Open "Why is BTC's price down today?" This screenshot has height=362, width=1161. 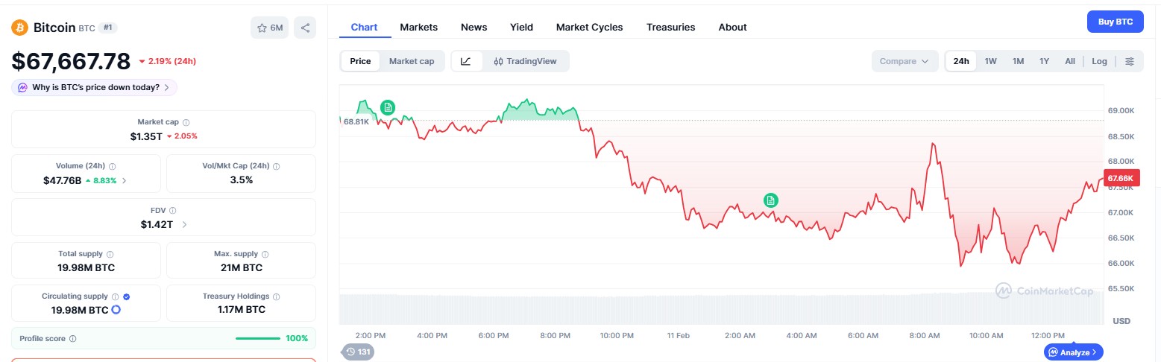click(95, 87)
